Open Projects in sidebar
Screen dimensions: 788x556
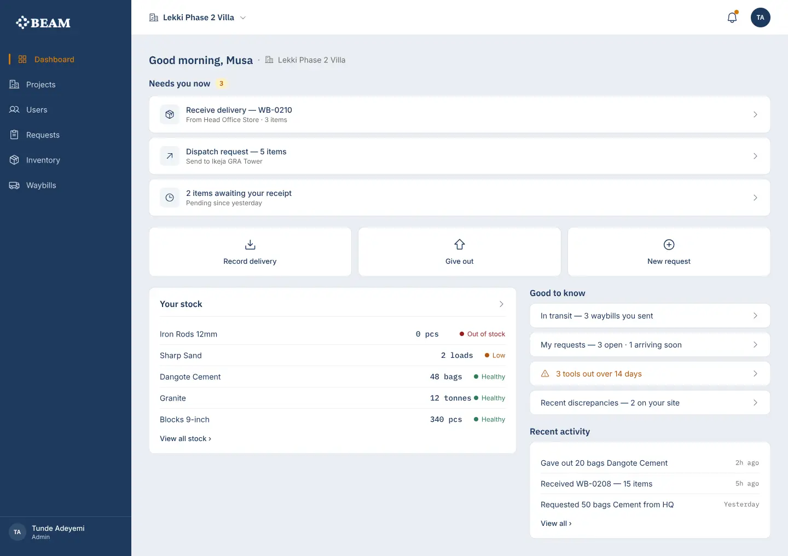[x=66, y=84]
